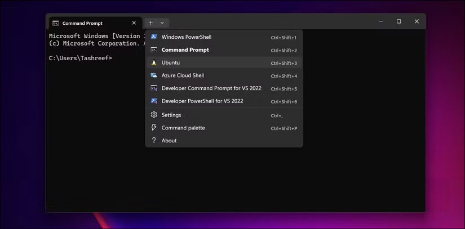Open the Command palette
465x229 pixels.
[224, 128]
